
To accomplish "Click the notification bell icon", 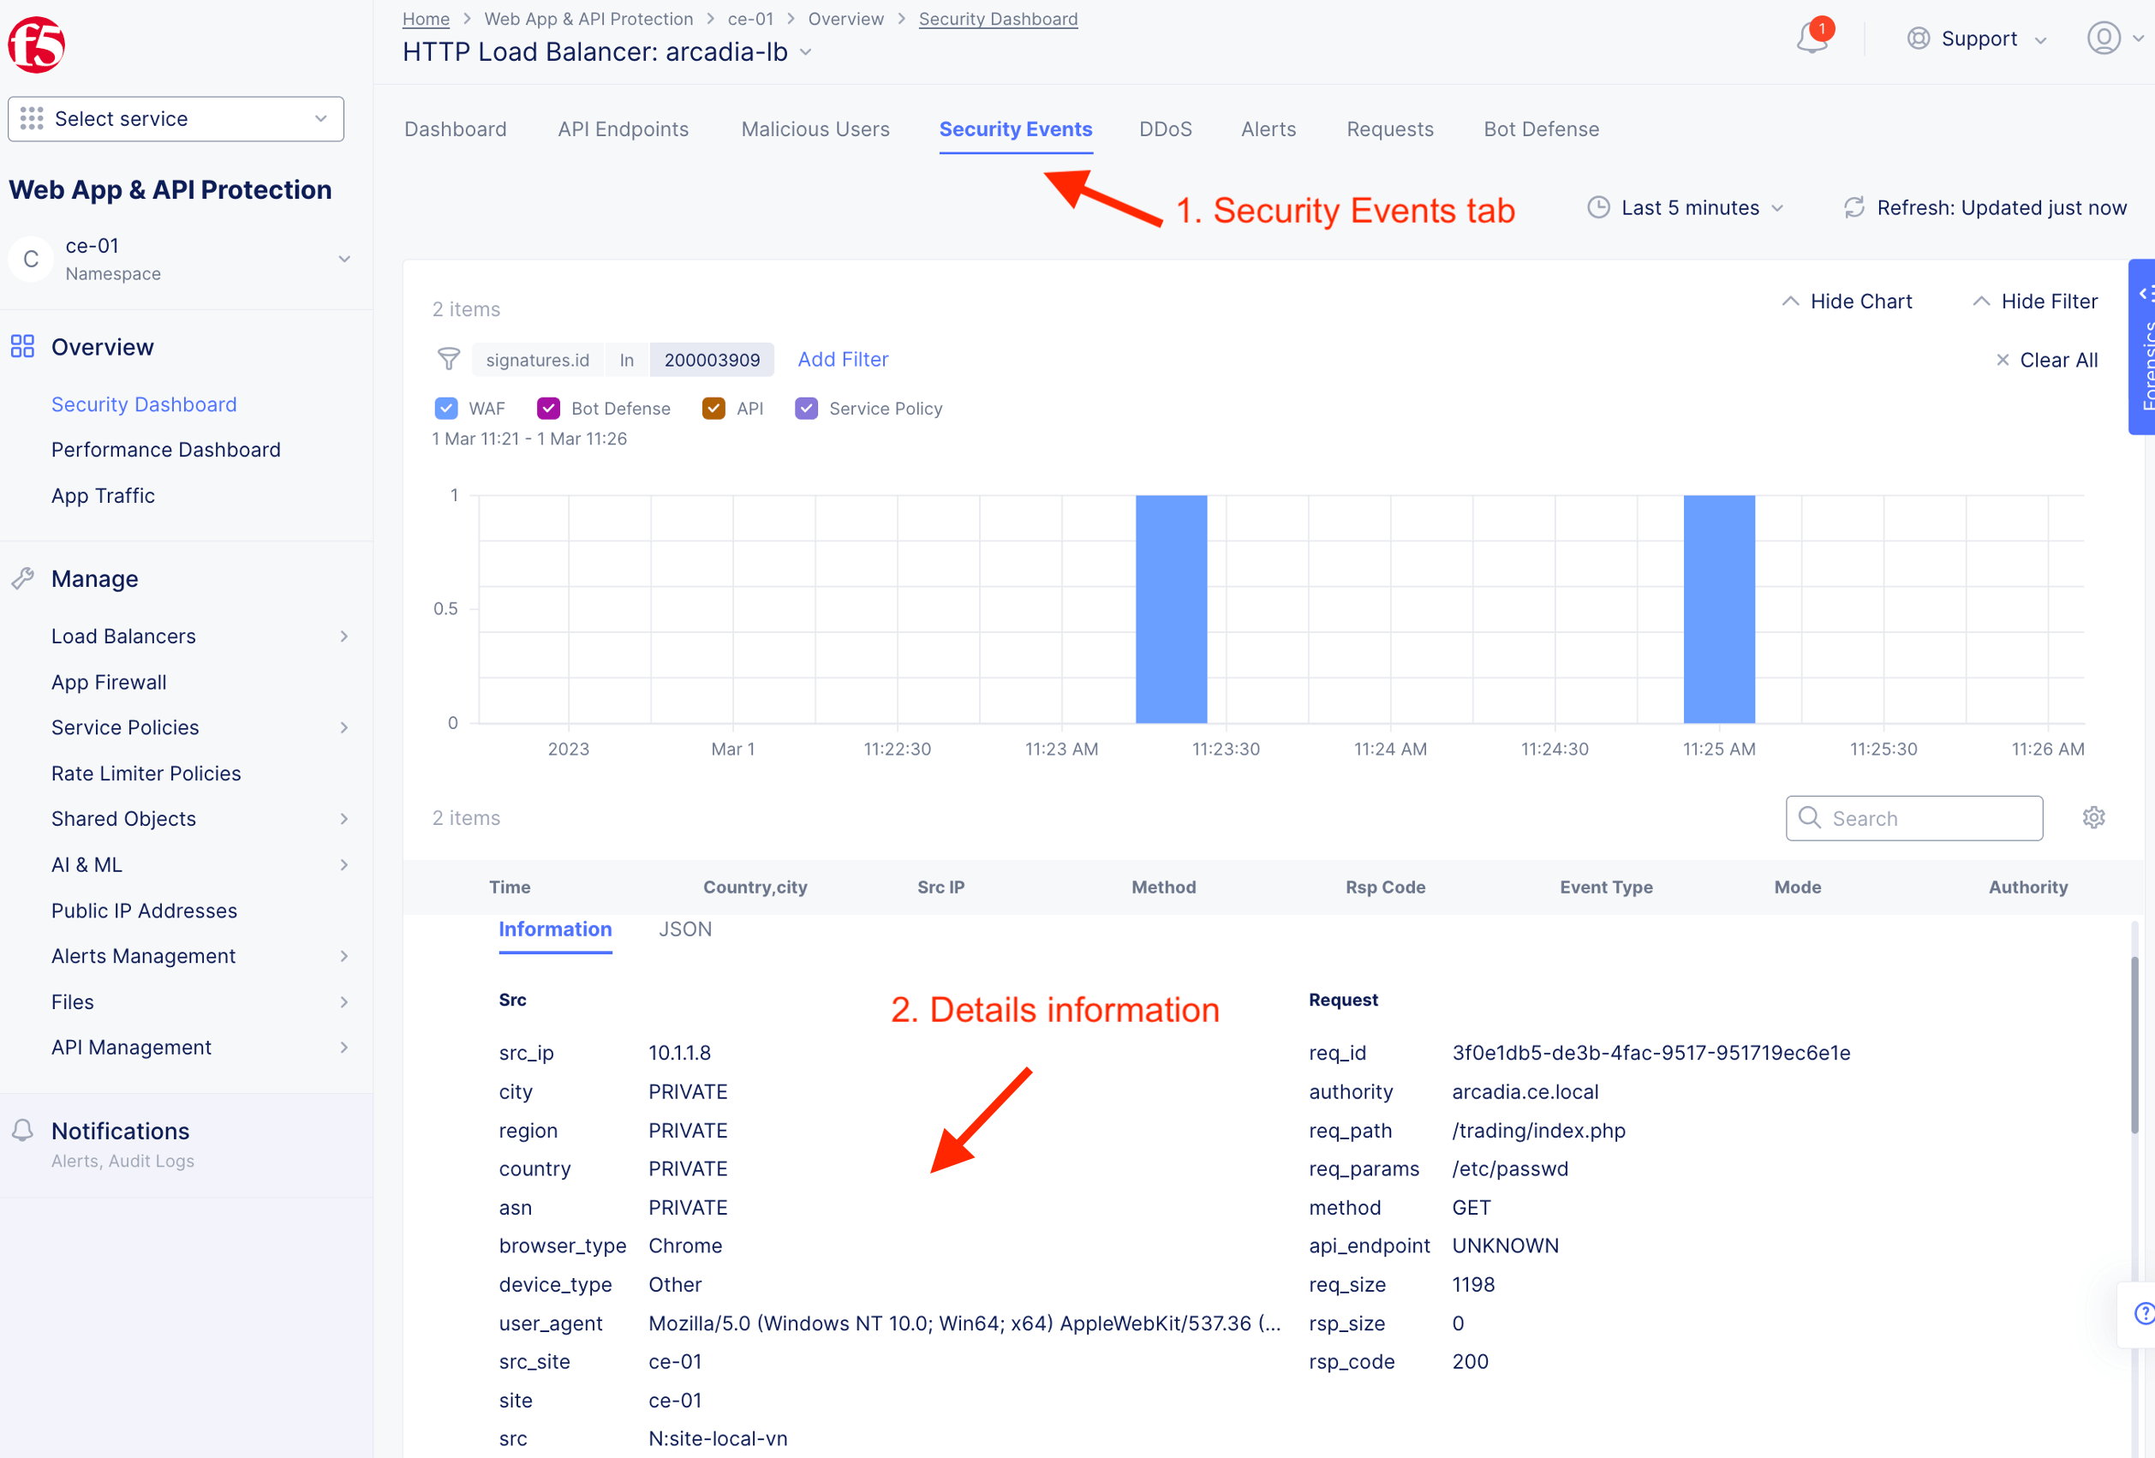I will click(1811, 39).
